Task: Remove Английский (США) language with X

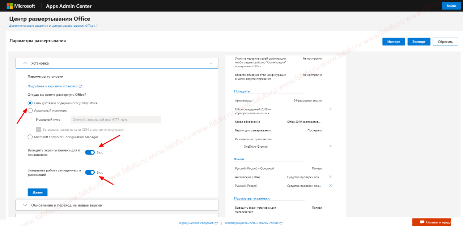Action: coord(330,177)
